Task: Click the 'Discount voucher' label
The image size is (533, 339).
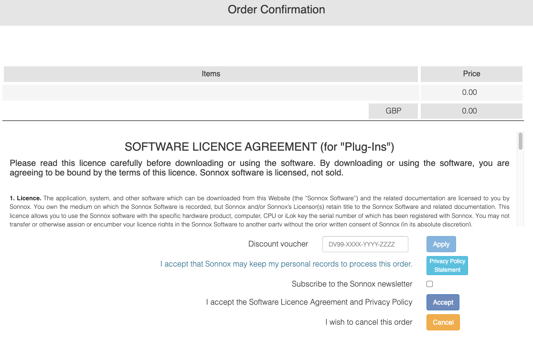Action: [x=278, y=244]
